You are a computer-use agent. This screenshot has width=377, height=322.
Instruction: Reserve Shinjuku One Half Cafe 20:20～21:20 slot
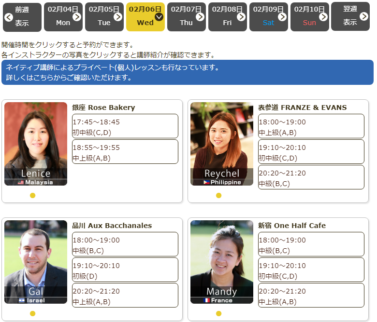(311, 295)
